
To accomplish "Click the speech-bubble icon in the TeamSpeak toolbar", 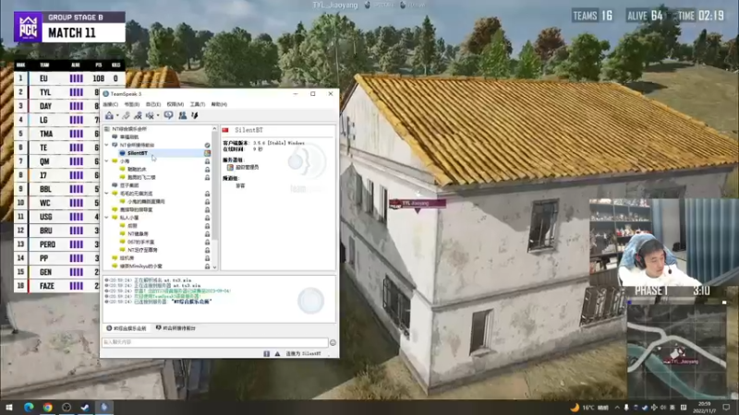I will coord(168,115).
